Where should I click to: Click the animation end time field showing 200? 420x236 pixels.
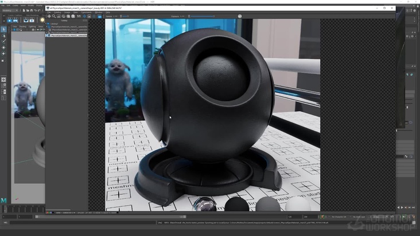(310, 217)
